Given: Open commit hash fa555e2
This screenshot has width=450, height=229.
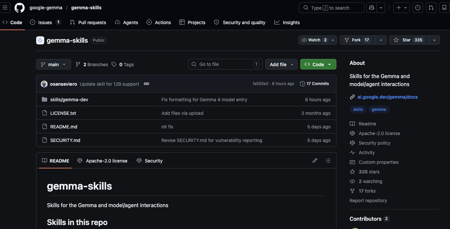Looking at the screenshot, I should (x=261, y=84).
